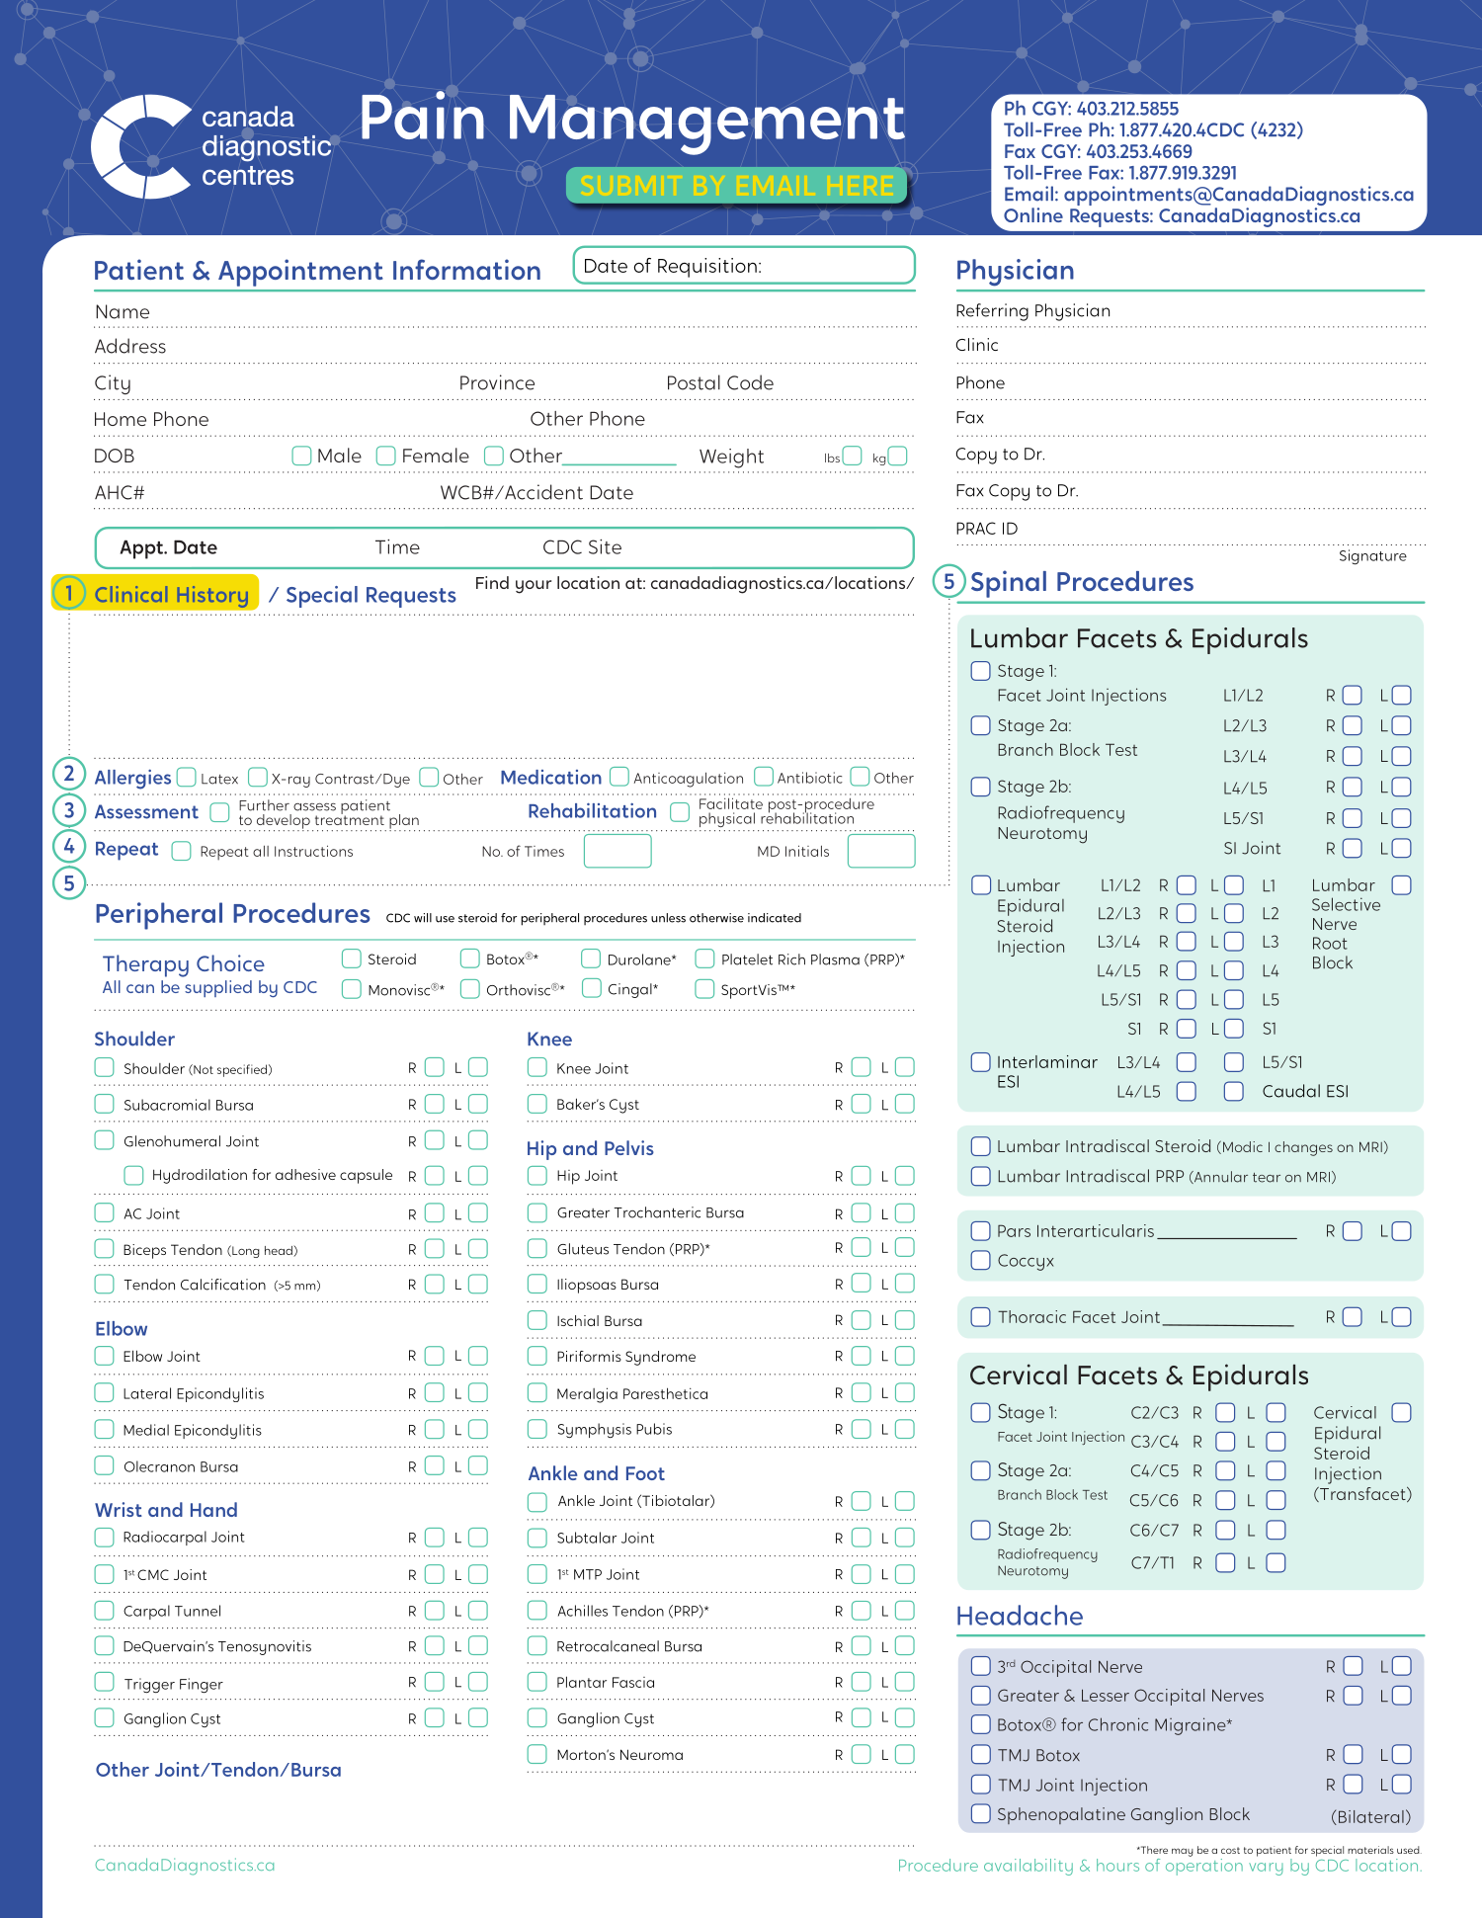
Task: Tick Further assess patient checkbox
Action: (220, 812)
